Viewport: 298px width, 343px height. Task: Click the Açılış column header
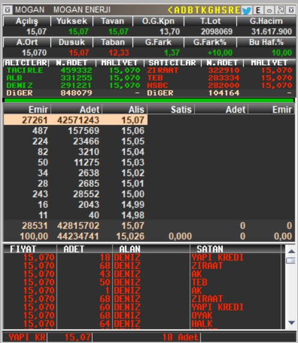tap(27, 21)
